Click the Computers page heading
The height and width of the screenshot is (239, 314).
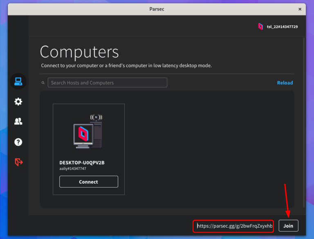[79, 52]
